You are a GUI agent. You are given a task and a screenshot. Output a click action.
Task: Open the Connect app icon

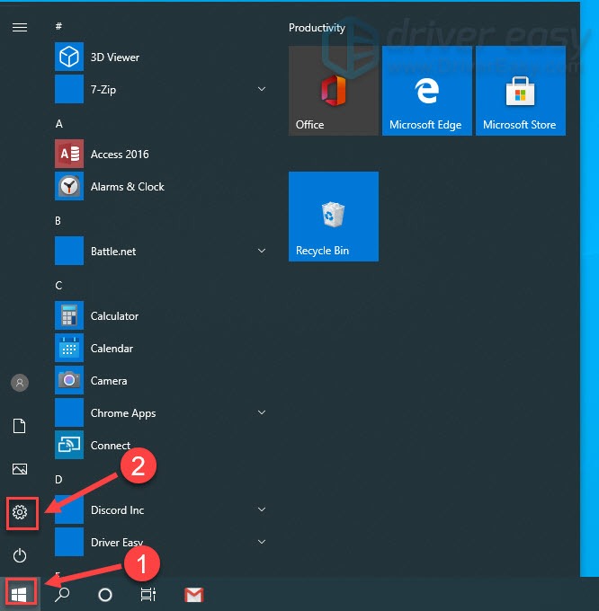pos(69,445)
